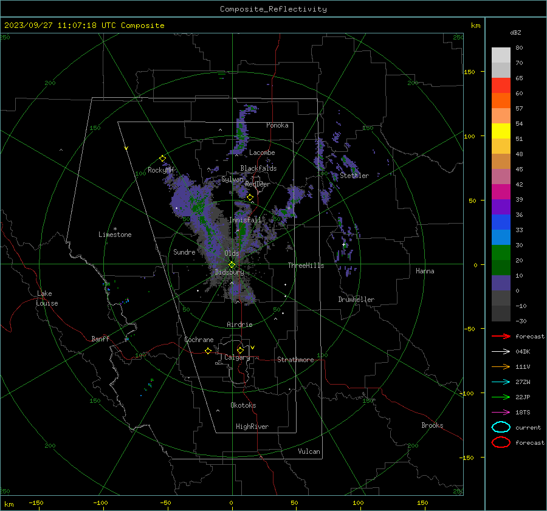
Task: Click the 18TS legend text
Action: coord(523,412)
